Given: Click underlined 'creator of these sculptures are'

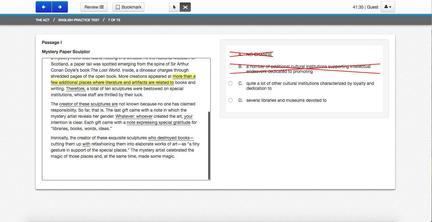Looking at the screenshot, I should [x=88, y=104].
